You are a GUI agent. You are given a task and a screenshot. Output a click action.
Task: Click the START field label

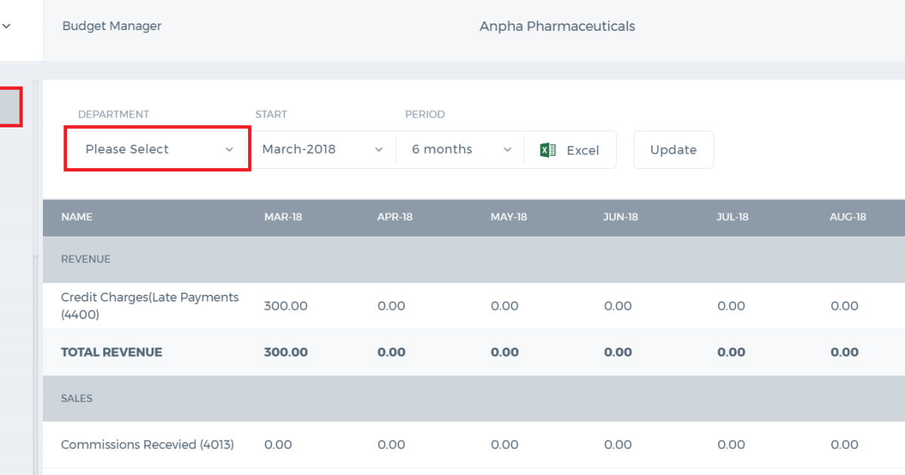click(271, 115)
